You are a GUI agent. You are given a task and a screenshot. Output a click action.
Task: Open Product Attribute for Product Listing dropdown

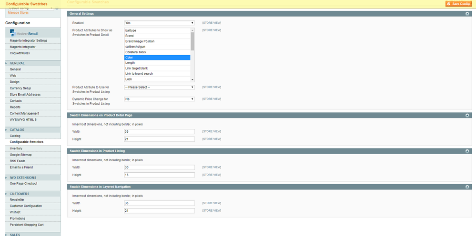[159, 87]
